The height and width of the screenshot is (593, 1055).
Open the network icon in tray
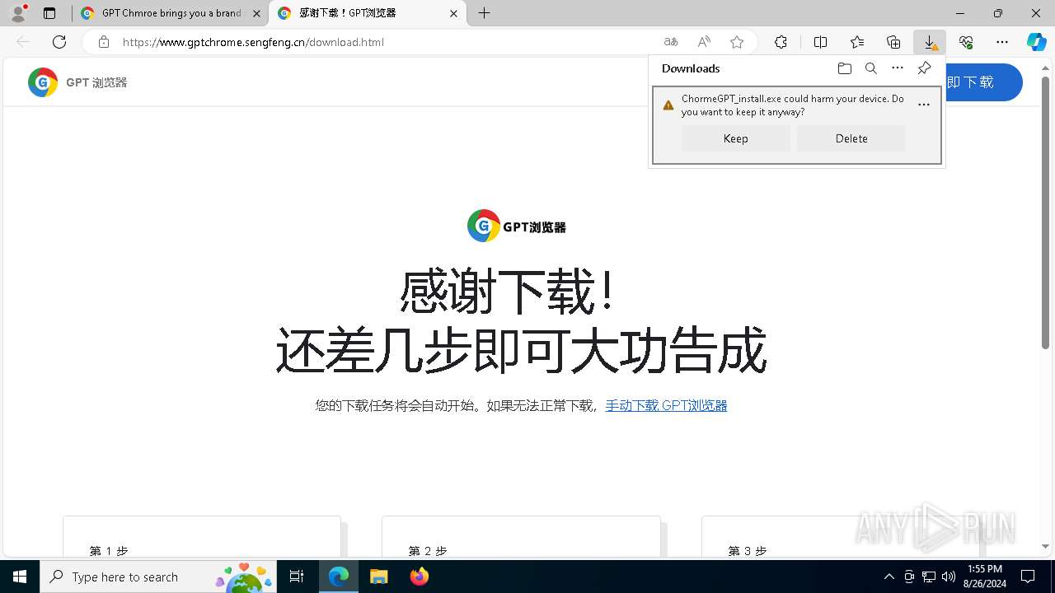929,577
